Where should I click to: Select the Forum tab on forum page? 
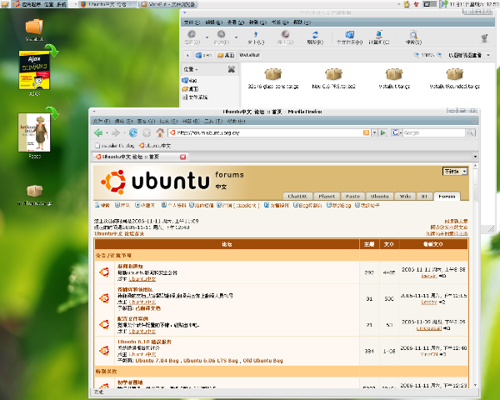(x=447, y=196)
